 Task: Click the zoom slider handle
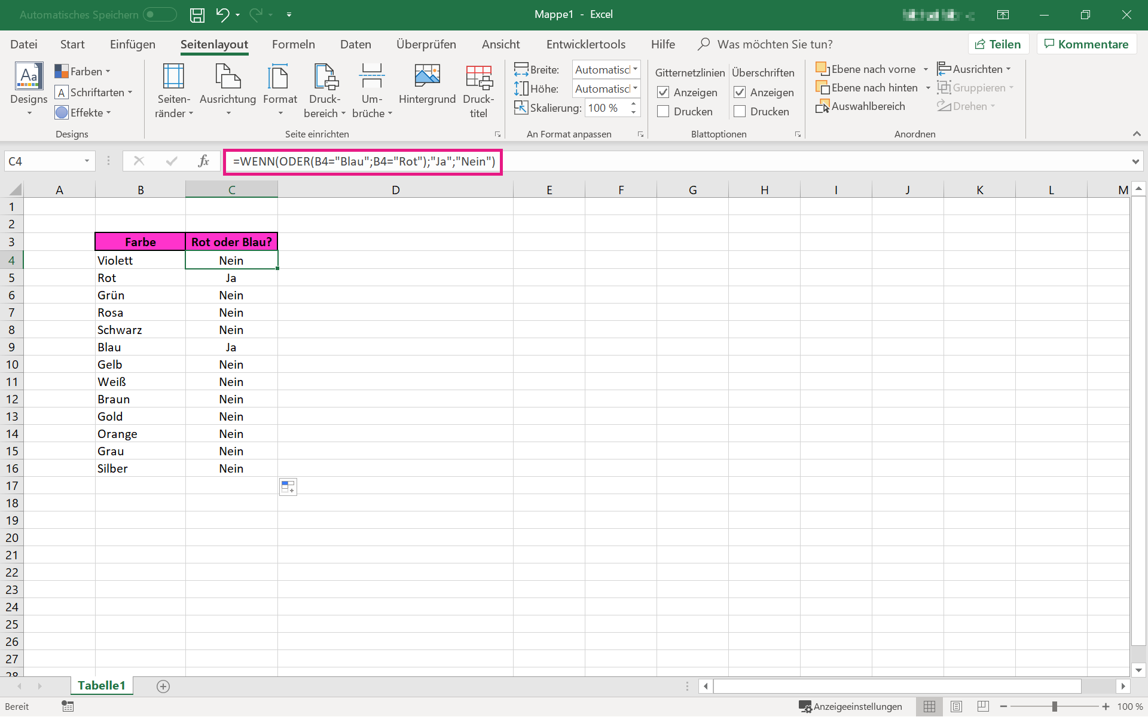(1055, 706)
